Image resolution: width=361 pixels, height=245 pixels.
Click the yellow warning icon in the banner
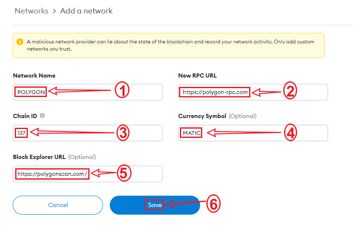20,42
